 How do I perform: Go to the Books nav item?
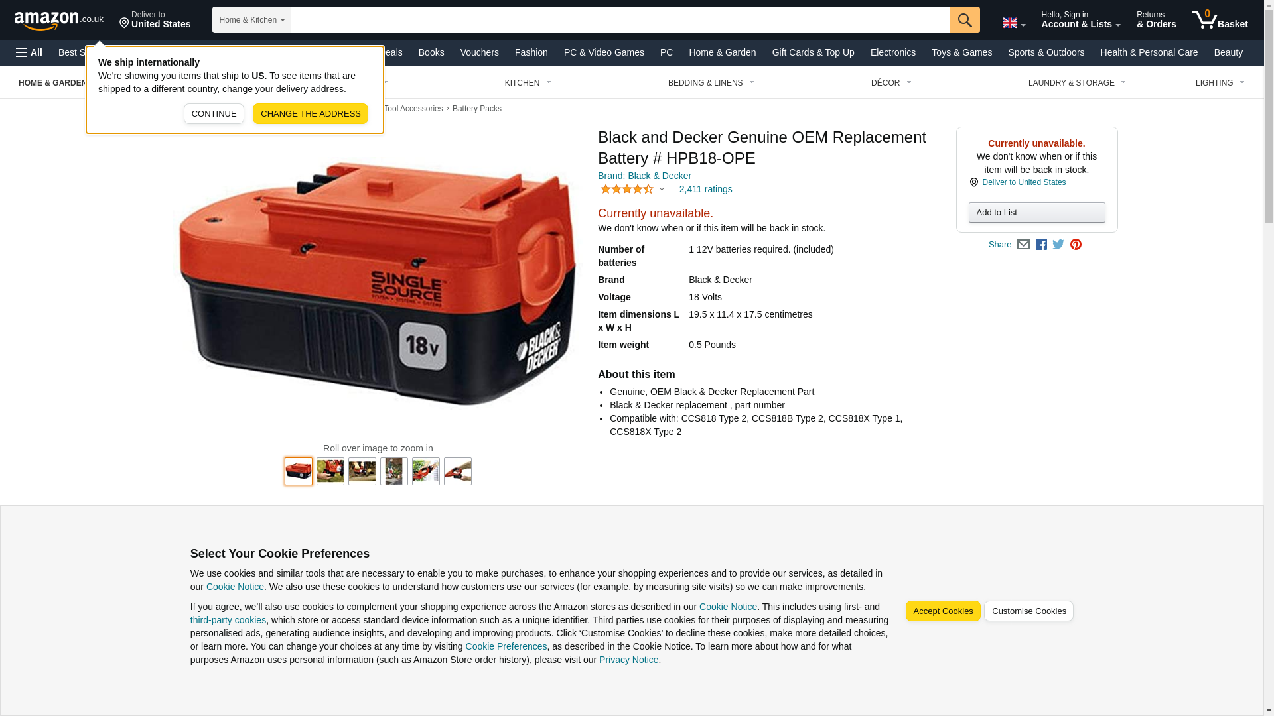click(x=431, y=52)
